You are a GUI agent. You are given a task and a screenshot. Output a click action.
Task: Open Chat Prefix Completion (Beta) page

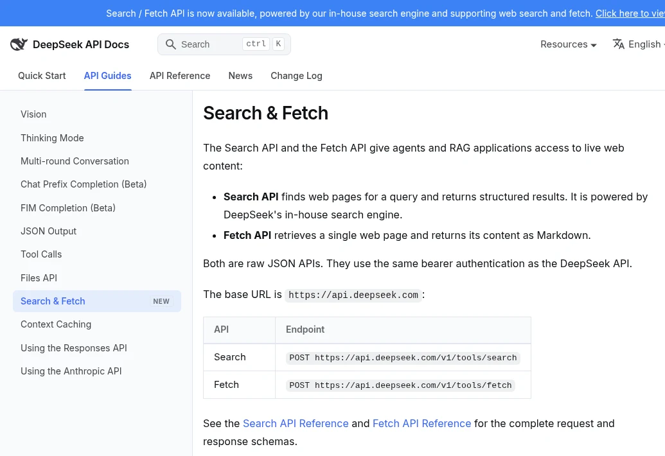[96, 184]
